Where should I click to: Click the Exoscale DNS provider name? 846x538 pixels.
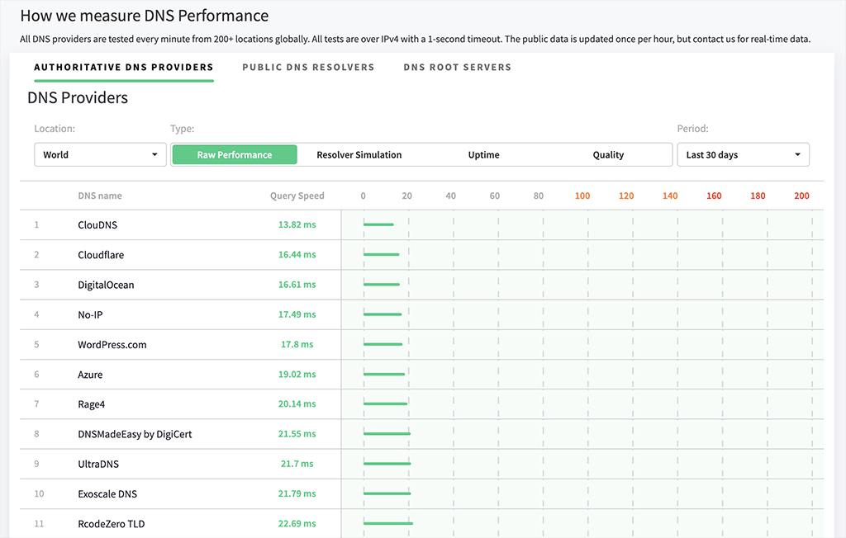click(x=107, y=493)
